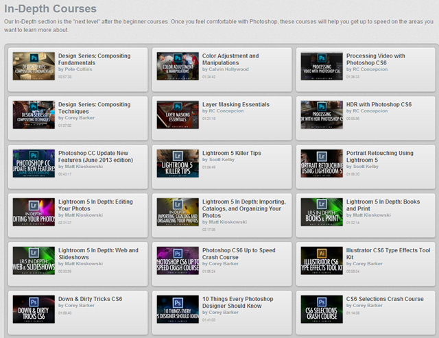Open Importing, Catalogs, and Organizing thumbnail
This screenshot has height=338, width=439.
click(x=178, y=212)
